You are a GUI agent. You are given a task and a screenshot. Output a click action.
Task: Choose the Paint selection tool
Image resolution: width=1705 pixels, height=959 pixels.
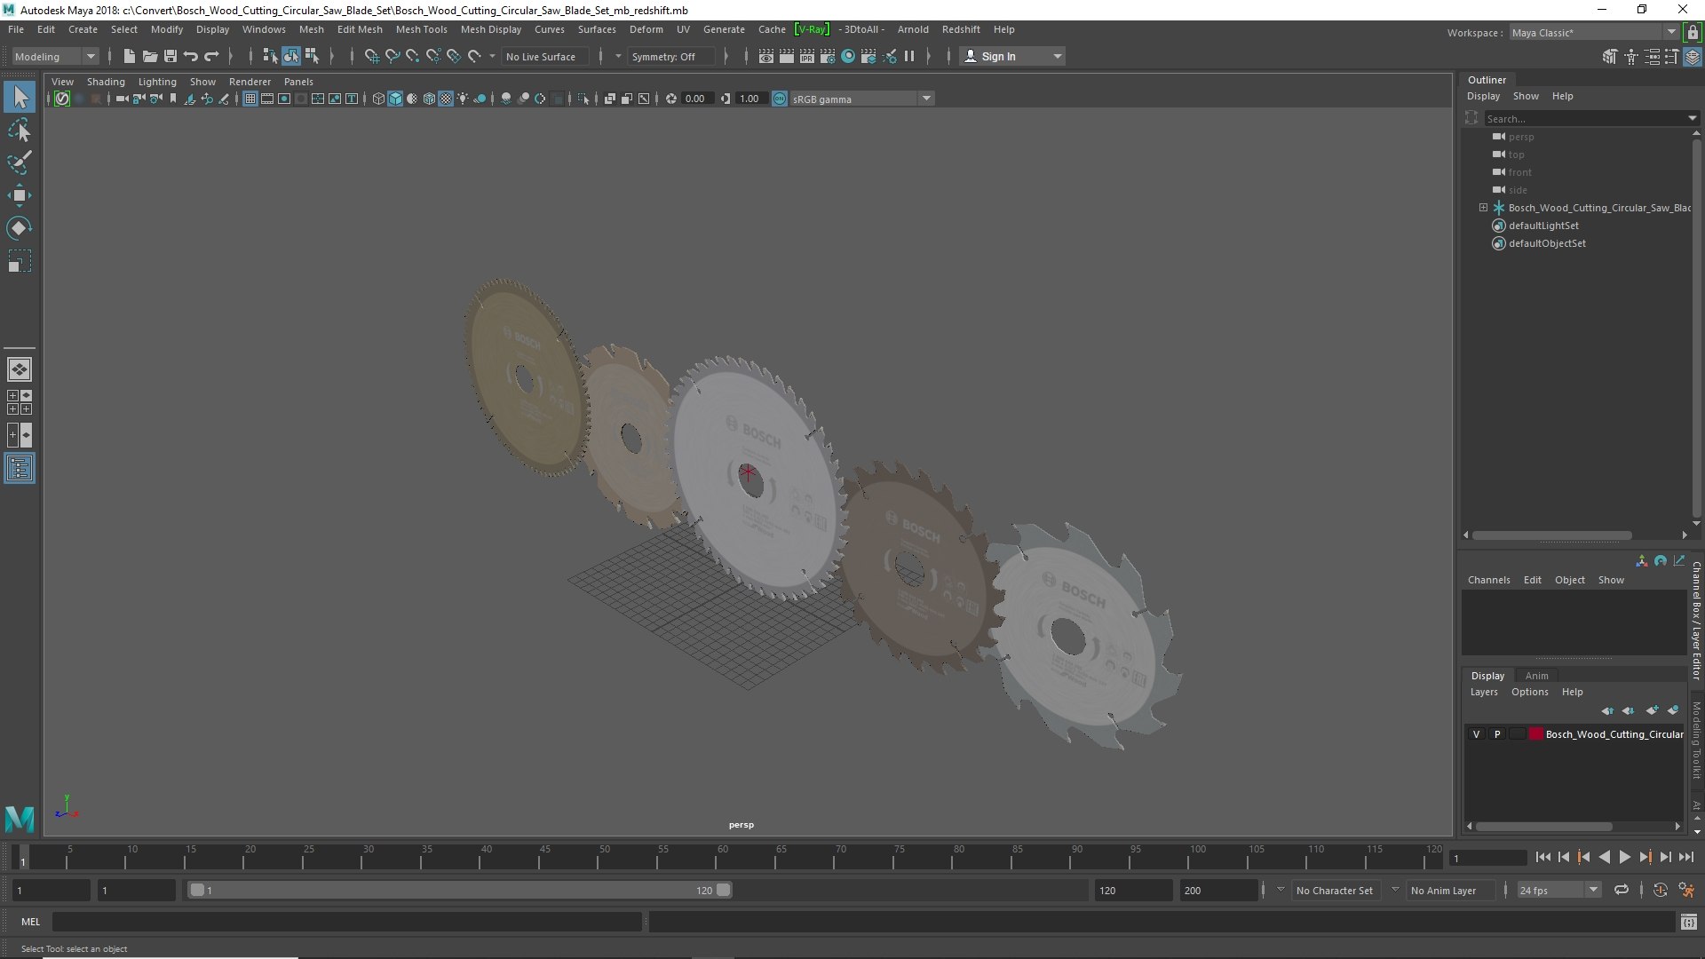(20, 162)
